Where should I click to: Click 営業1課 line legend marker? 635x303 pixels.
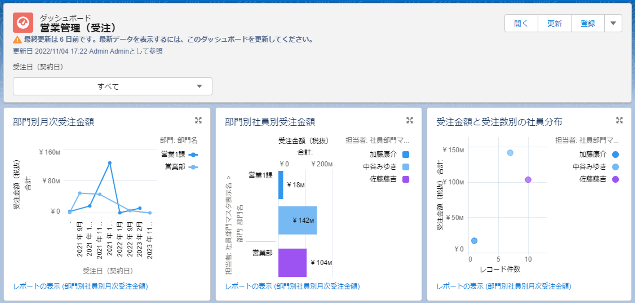pyautogui.click(x=194, y=155)
